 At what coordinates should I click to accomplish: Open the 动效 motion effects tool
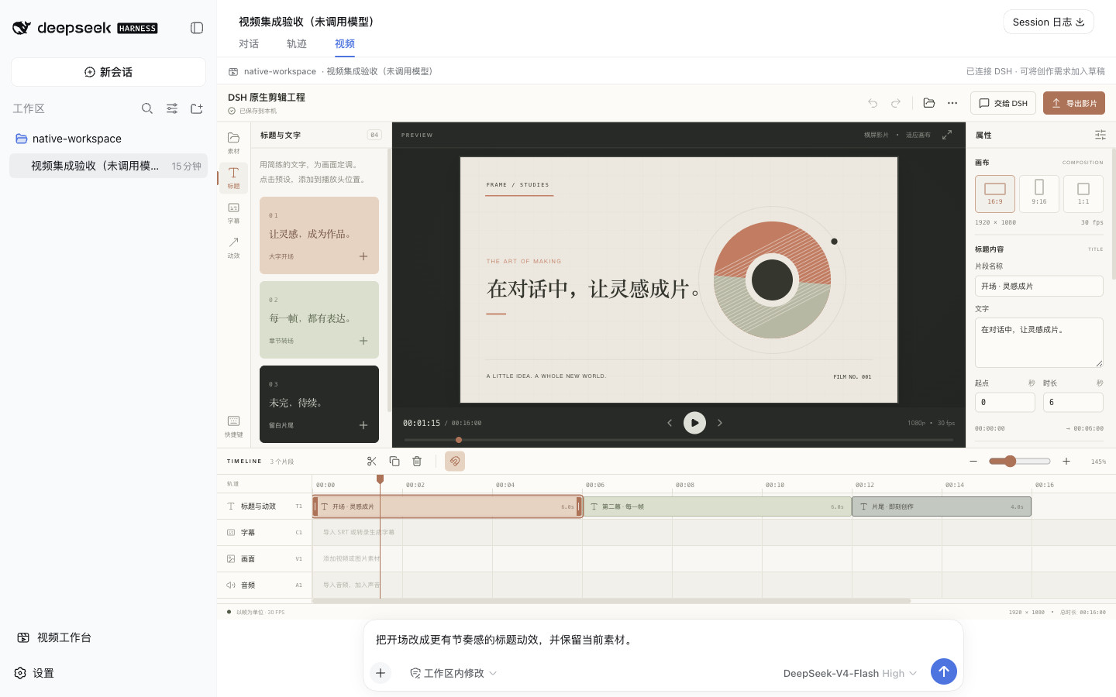[x=233, y=248]
